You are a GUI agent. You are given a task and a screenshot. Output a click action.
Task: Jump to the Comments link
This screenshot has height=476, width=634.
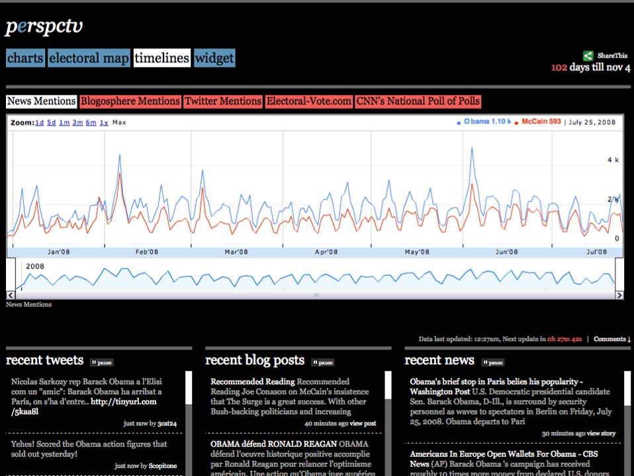(611, 339)
